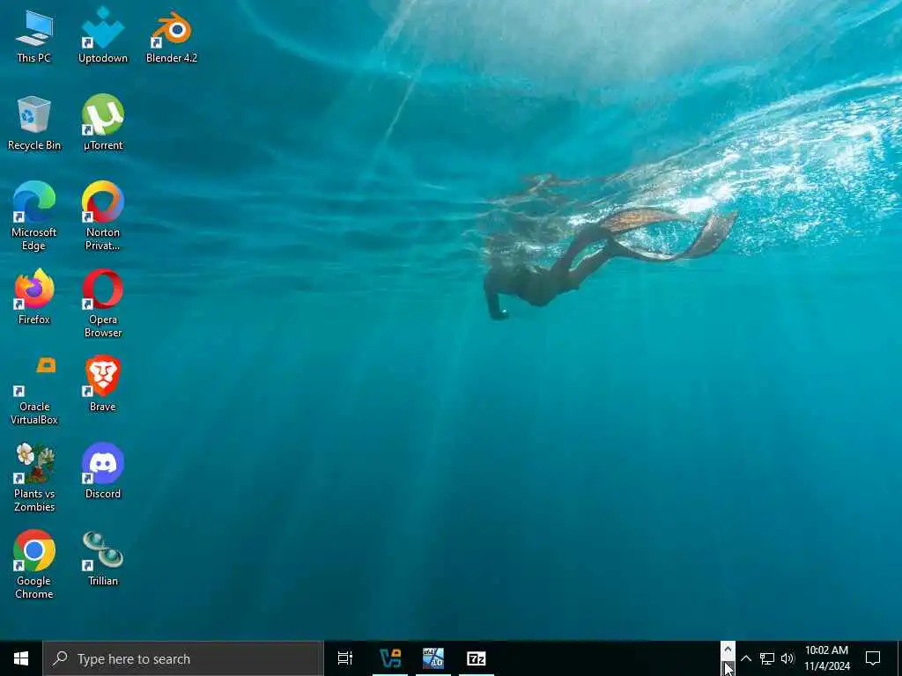Open the volume speaker tray icon
Screen dimensions: 902x676
point(787,658)
